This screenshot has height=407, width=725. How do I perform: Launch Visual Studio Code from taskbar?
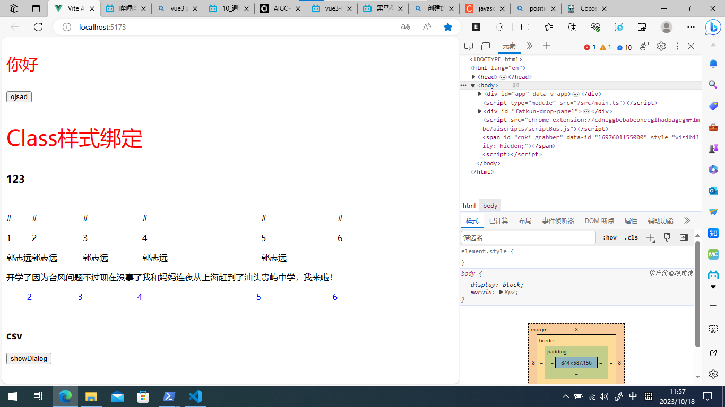coord(195,396)
